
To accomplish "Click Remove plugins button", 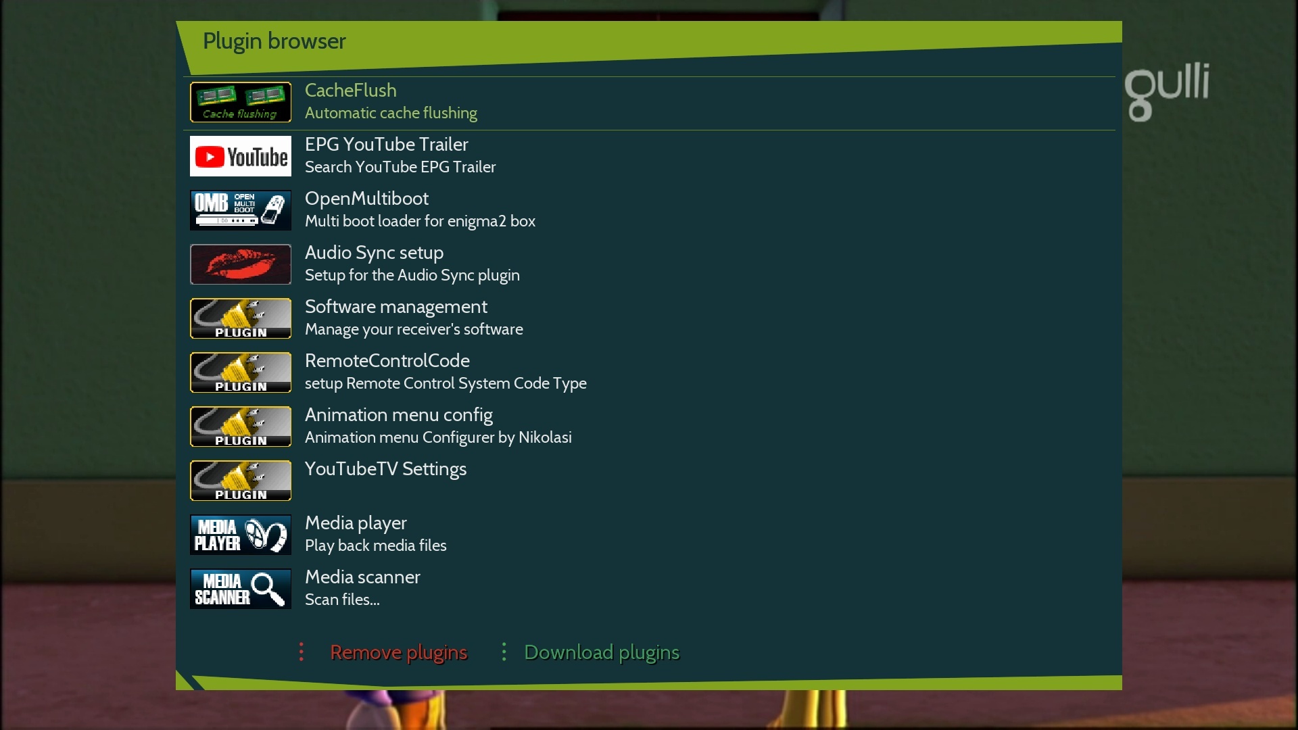I will (398, 652).
